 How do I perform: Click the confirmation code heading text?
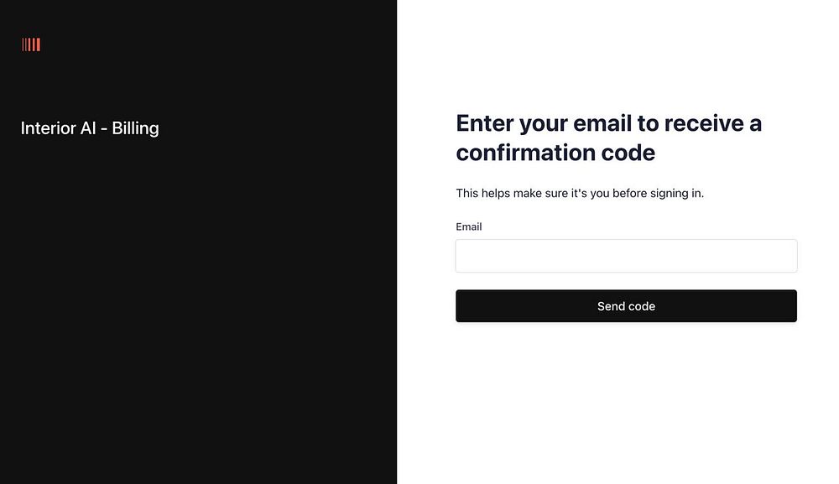pos(608,138)
